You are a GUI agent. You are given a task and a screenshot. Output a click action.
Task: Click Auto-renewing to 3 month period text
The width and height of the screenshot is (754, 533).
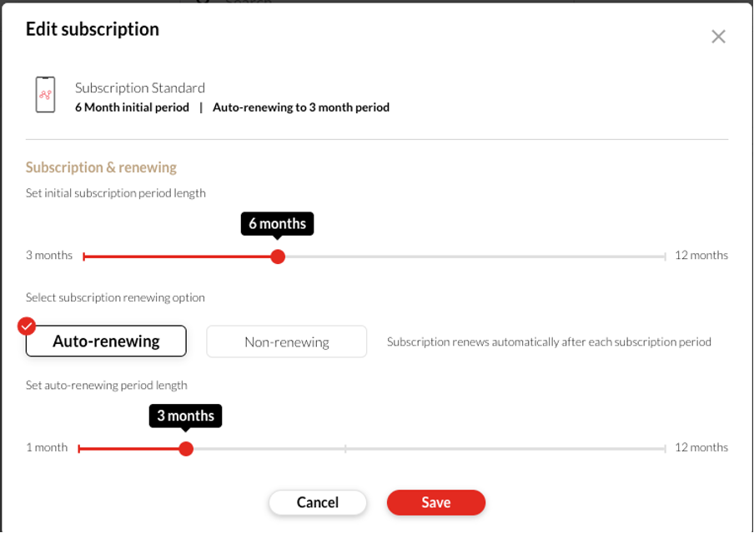301,107
